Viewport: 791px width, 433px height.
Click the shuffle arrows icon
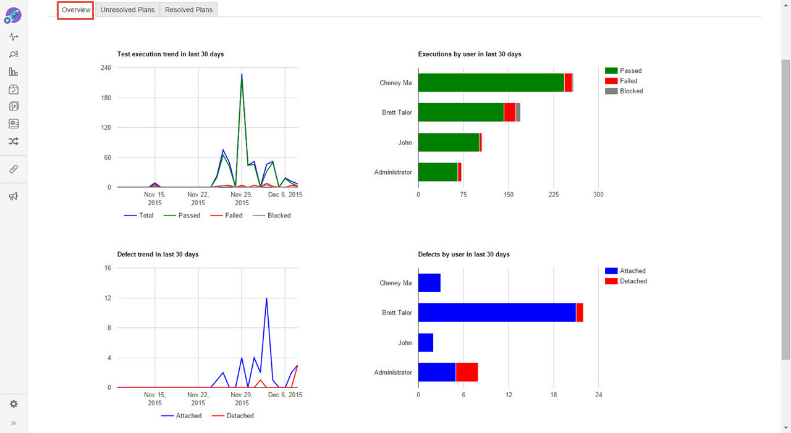coord(14,141)
